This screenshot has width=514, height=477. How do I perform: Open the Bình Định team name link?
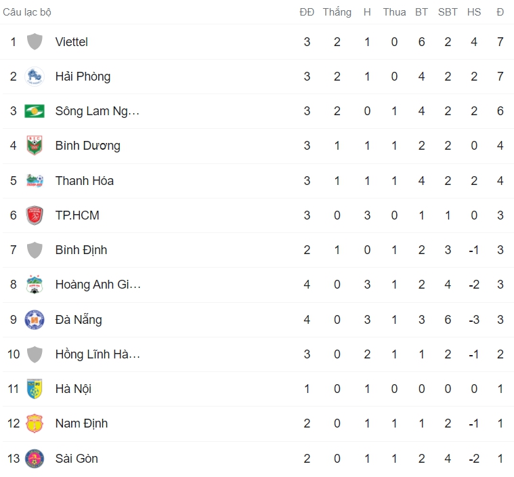pos(81,250)
